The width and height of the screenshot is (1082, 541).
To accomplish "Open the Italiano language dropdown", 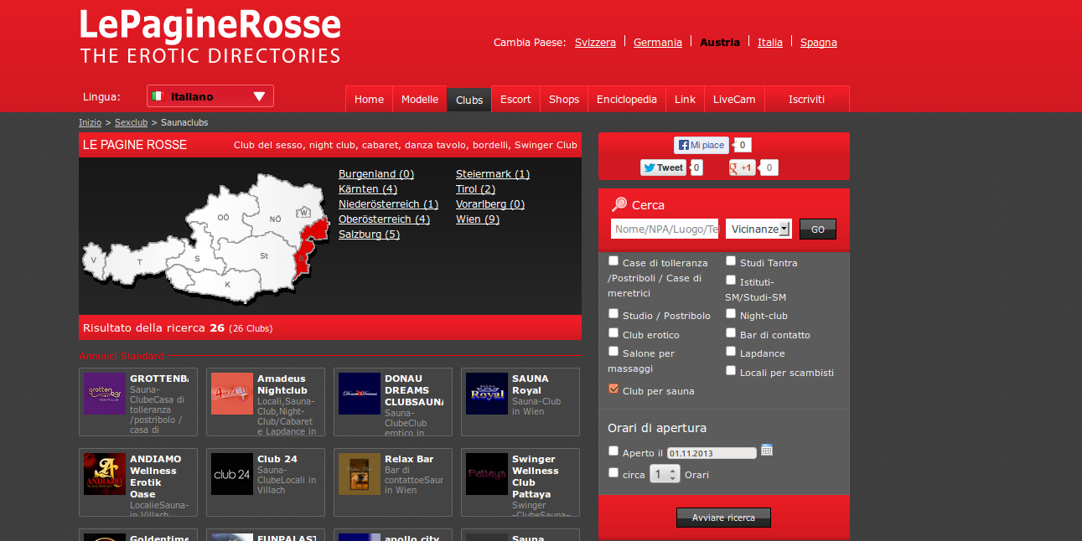I will (x=210, y=96).
